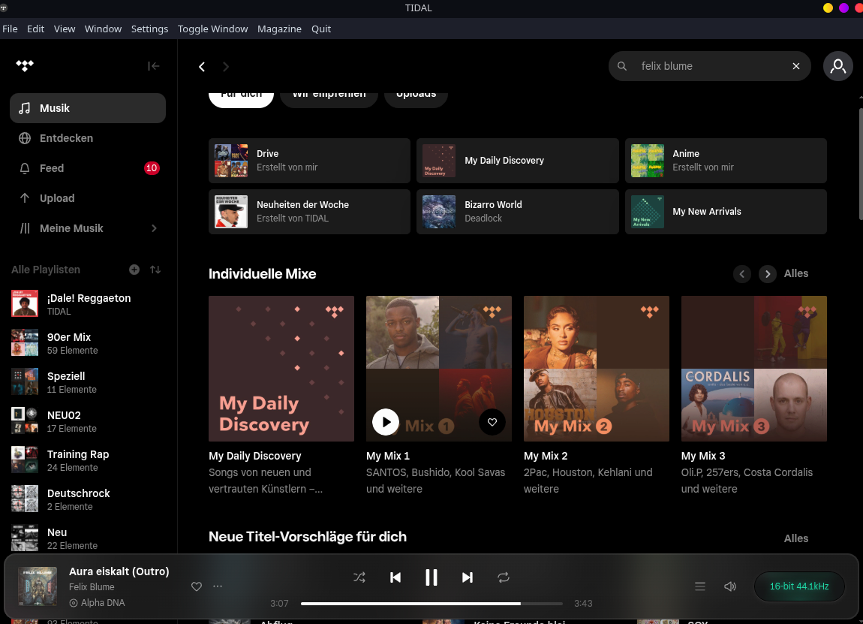
Task: Open Bizarro World by Deadlock
Action: point(517,212)
